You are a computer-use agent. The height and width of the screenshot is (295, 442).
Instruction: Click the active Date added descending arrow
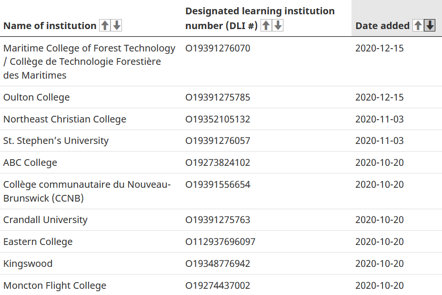[x=430, y=26]
